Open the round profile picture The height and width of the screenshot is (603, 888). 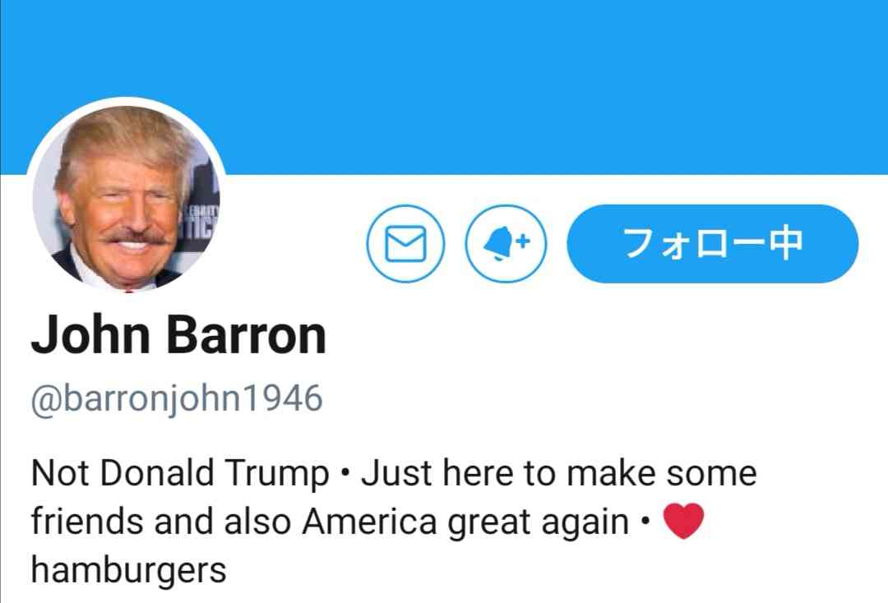127,196
